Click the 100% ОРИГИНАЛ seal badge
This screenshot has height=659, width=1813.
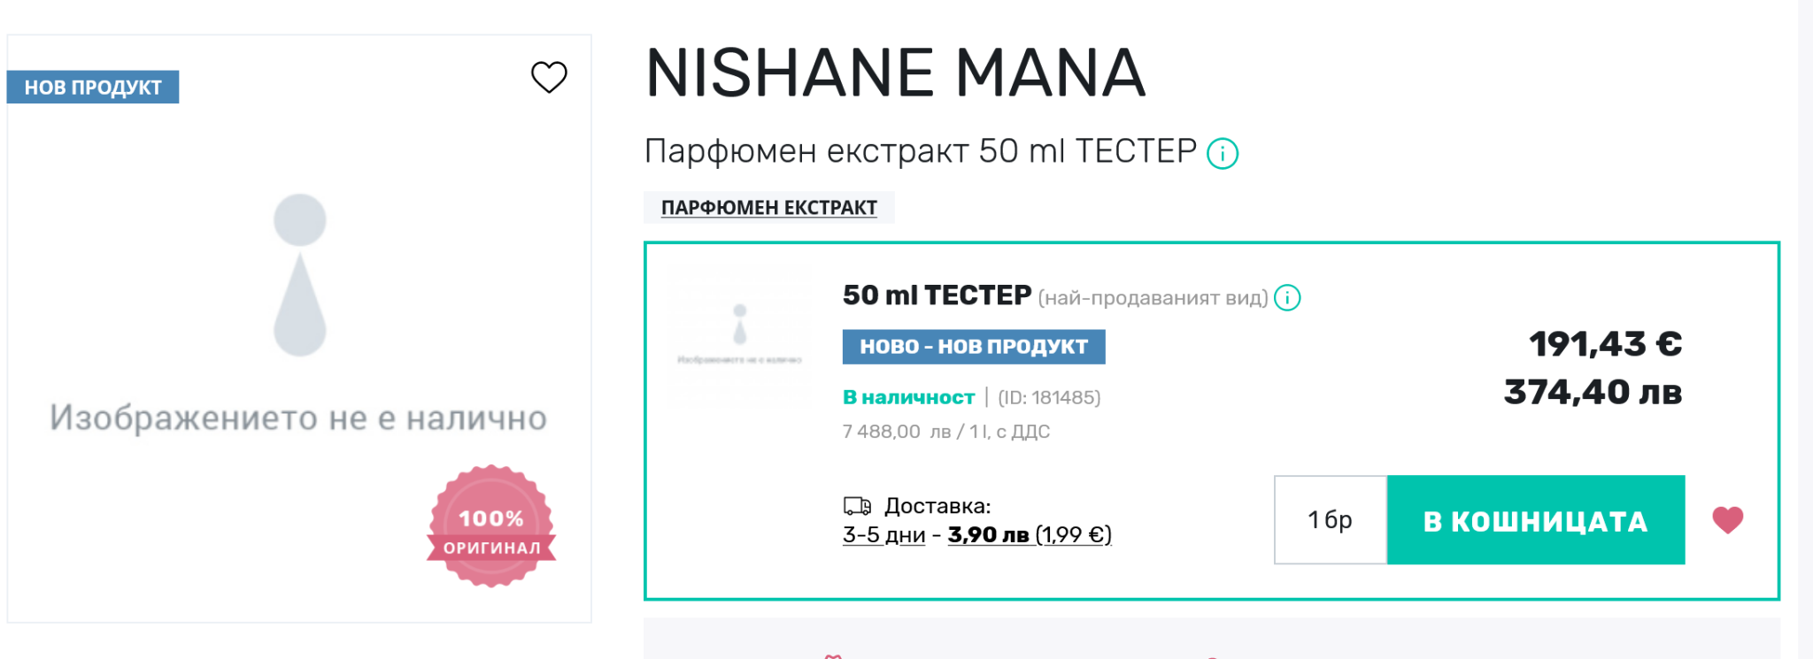click(491, 526)
